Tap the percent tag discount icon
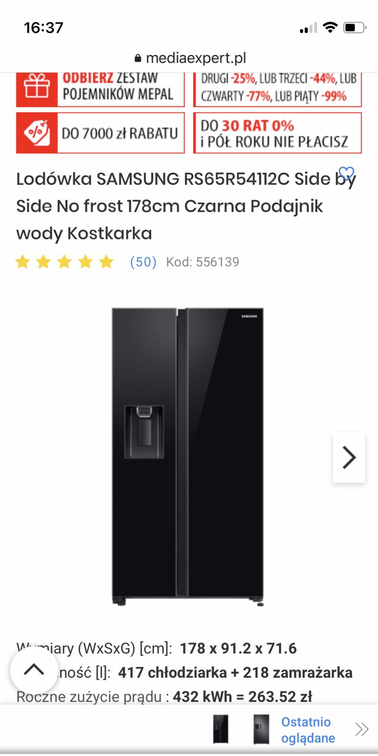 [x=36, y=133]
